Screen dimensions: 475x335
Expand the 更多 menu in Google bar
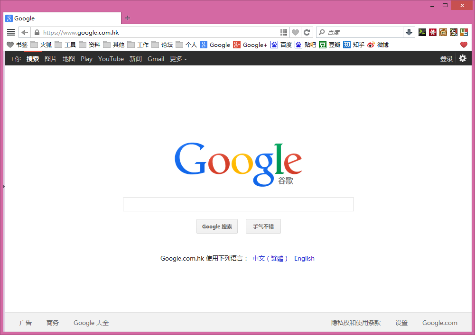[178, 59]
